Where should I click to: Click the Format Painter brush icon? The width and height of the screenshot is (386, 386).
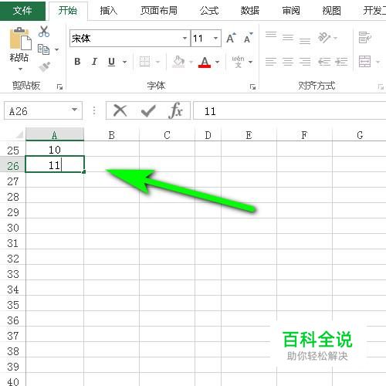coord(44,67)
